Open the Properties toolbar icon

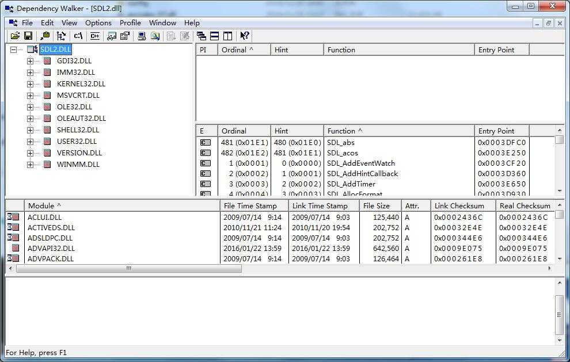[x=125, y=36]
